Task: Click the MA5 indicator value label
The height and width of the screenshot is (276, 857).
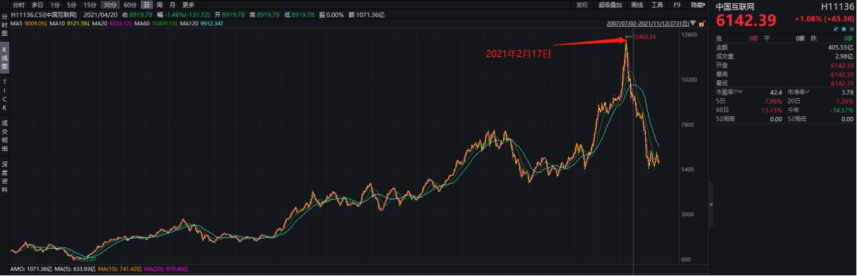Action: (x=29, y=24)
